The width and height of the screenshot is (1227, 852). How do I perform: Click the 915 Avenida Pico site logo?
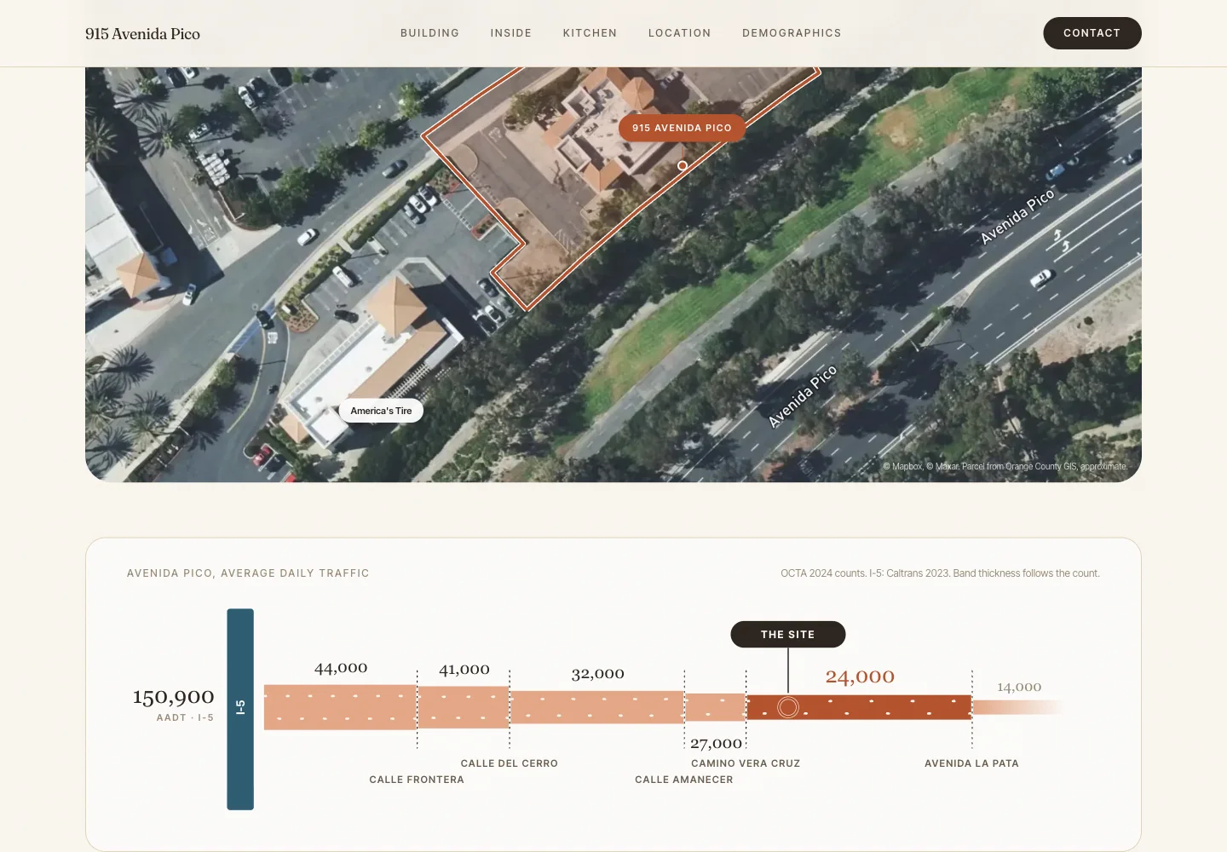(142, 34)
